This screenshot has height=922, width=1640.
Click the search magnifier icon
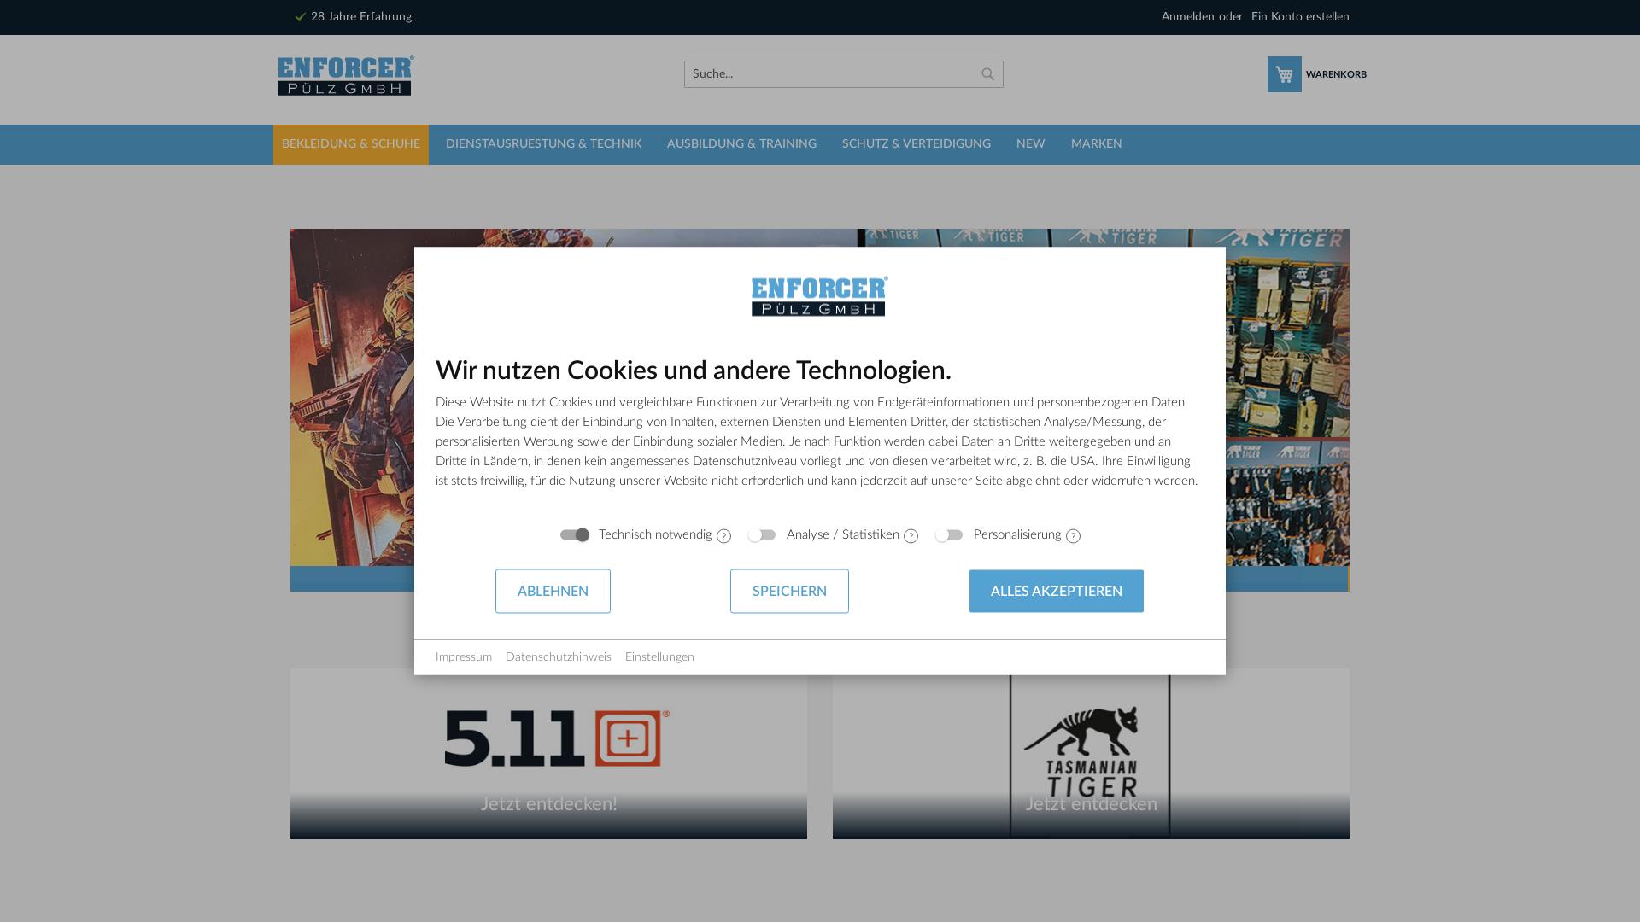pyautogui.click(x=987, y=74)
